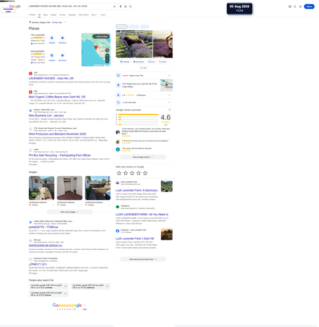Rate five stars under Rate and review
The image size is (319, 327).
pos(145,173)
